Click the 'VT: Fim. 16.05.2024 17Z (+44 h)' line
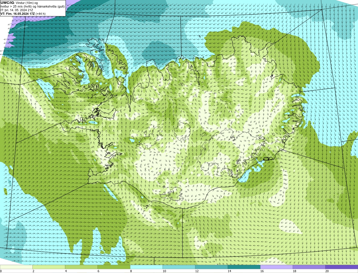The height and width of the screenshot is (273, 358). (23, 14)
